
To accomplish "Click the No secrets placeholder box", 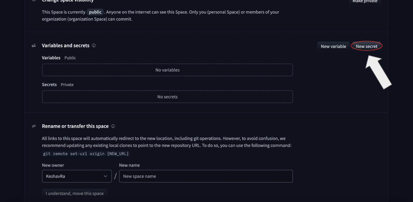I will pos(167,97).
